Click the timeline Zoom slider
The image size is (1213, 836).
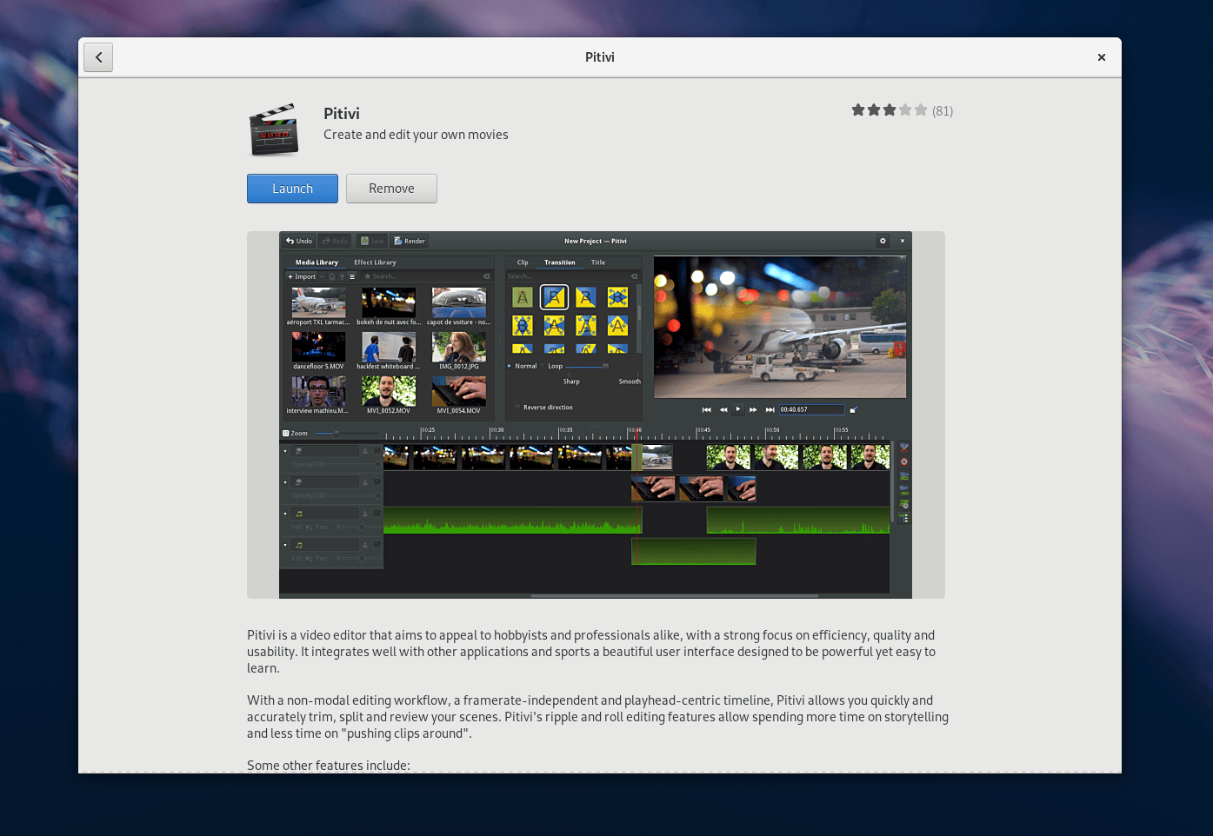pos(348,433)
